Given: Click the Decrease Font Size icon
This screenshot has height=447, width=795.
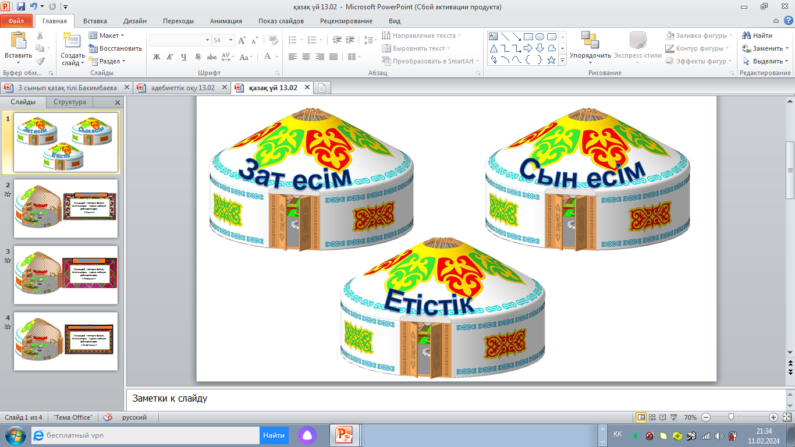Looking at the screenshot, I should tap(255, 40).
